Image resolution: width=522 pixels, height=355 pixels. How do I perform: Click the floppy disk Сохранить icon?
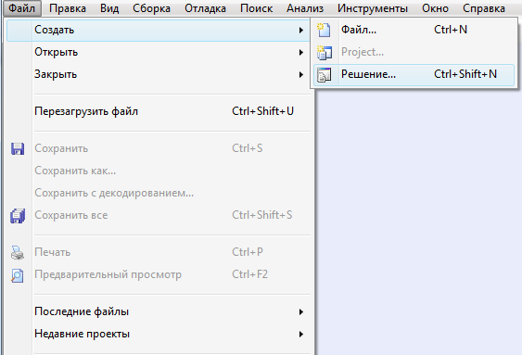[x=18, y=148]
